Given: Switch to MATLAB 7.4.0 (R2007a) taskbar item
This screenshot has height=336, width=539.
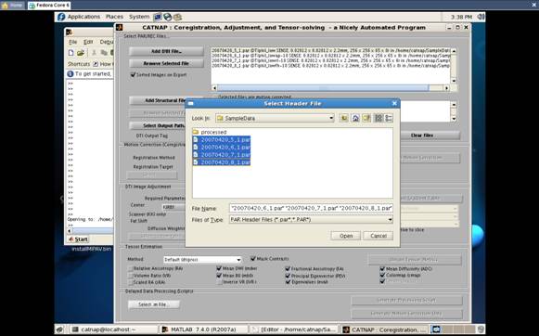Looking at the screenshot, I should click(x=203, y=330).
